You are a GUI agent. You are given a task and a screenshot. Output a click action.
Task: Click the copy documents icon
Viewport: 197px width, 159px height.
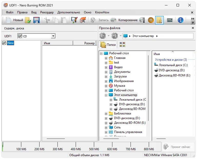coord(55,20)
